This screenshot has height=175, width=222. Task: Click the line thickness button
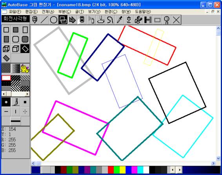pyautogui.click(x=16, y=121)
